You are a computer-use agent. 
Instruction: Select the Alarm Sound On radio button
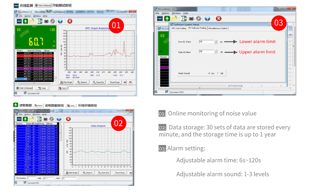[209, 73]
